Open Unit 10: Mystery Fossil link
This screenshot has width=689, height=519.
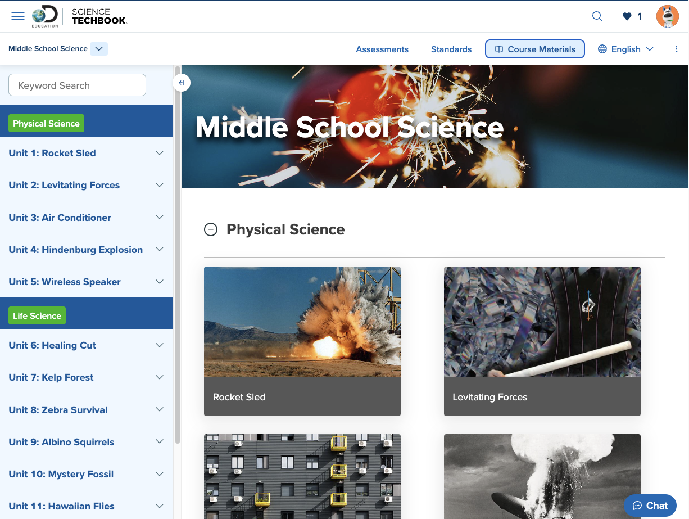61,474
